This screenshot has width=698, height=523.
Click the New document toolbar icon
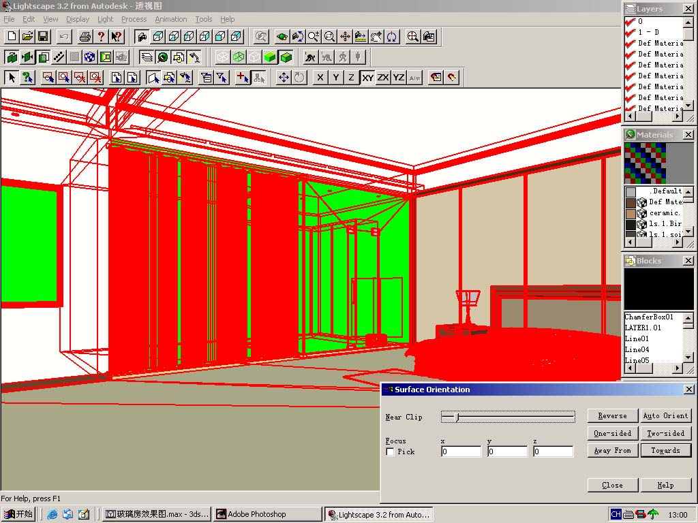click(x=12, y=37)
